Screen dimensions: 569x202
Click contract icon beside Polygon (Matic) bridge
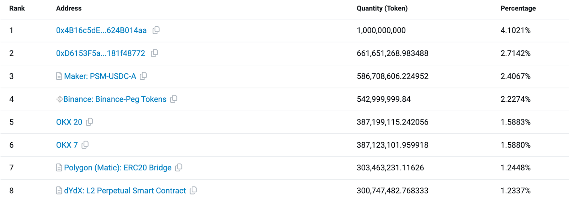59,168
